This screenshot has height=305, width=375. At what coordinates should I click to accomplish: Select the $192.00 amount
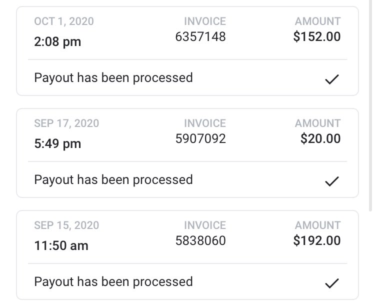pyautogui.click(x=317, y=240)
